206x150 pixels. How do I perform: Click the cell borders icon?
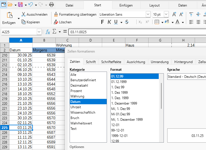157,22
